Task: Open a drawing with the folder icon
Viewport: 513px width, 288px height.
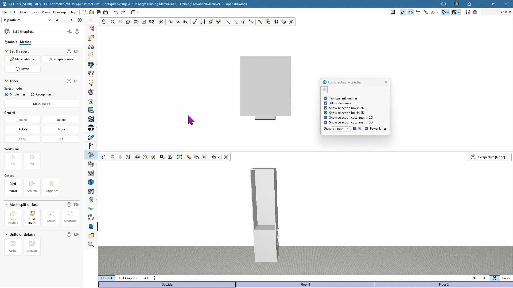Action: coord(92,12)
